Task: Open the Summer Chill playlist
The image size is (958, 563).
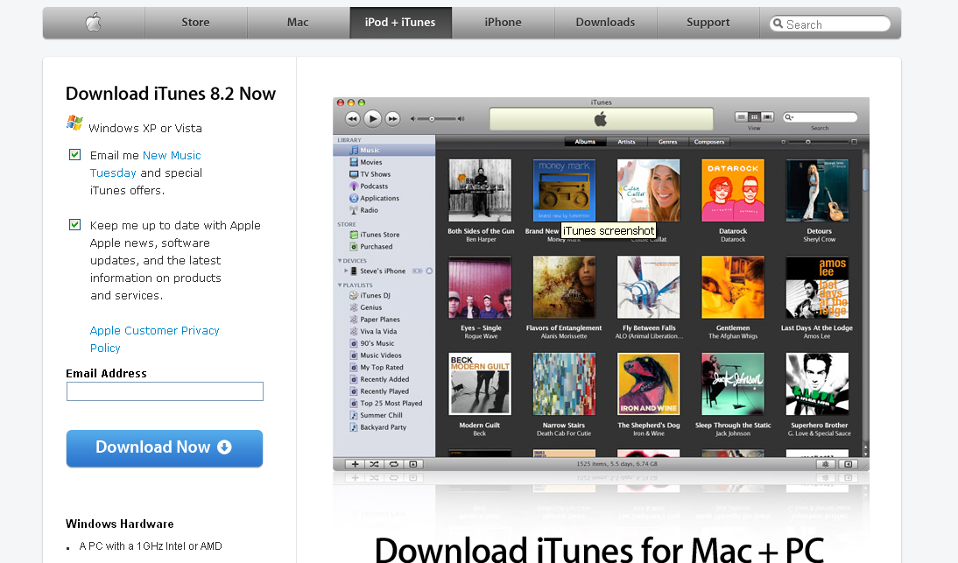Action: 384,415
